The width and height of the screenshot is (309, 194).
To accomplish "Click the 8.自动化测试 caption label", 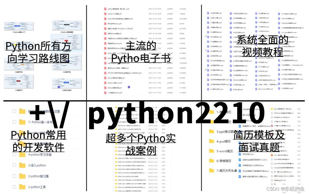I will pyautogui.click(x=67, y=90).
